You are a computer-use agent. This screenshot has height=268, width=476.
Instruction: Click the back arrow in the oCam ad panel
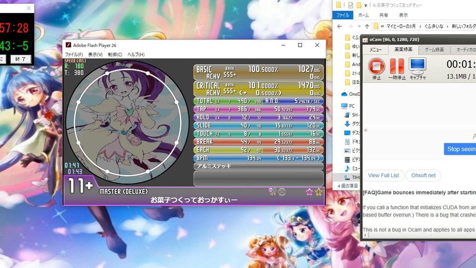pos(366,131)
